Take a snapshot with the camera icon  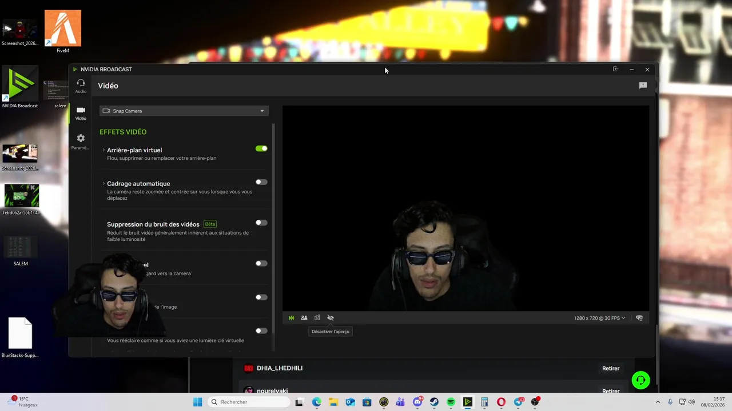[x=317, y=318]
